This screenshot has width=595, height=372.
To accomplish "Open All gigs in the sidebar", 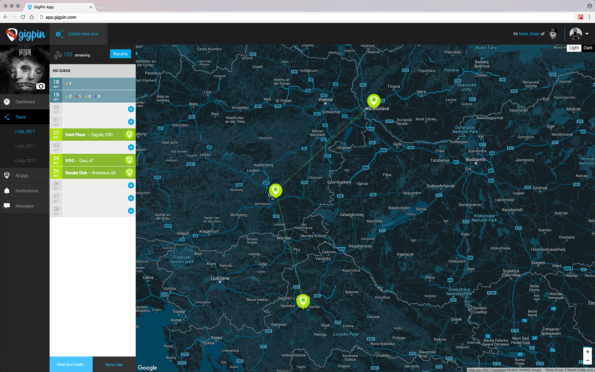I will [x=22, y=175].
